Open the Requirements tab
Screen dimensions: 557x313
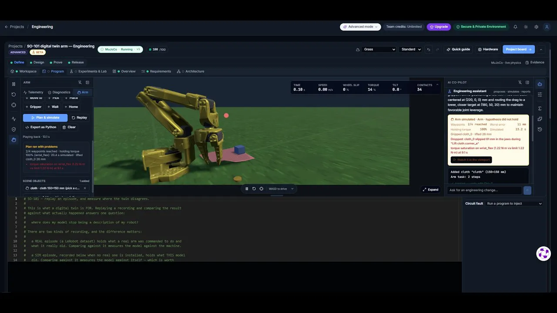coord(156,71)
